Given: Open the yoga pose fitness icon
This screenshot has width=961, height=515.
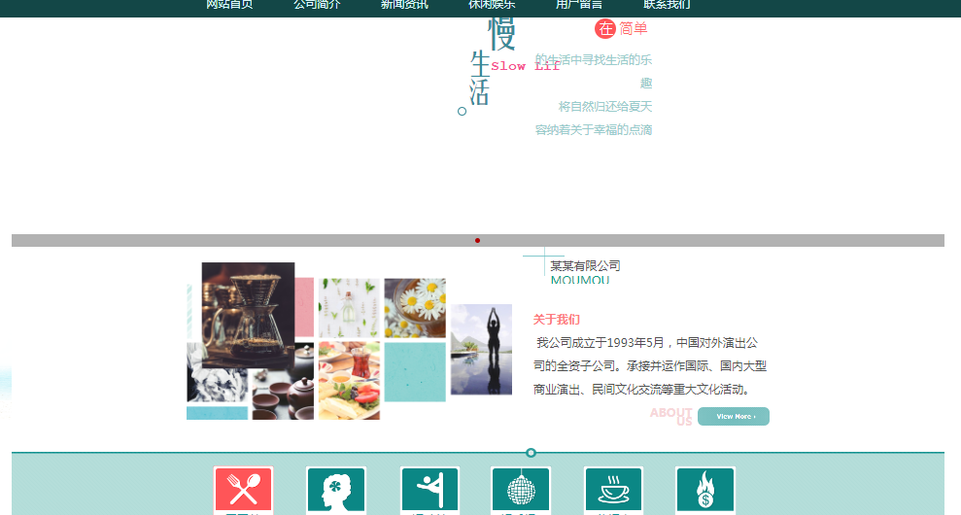Looking at the screenshot, I should point(429,490).
